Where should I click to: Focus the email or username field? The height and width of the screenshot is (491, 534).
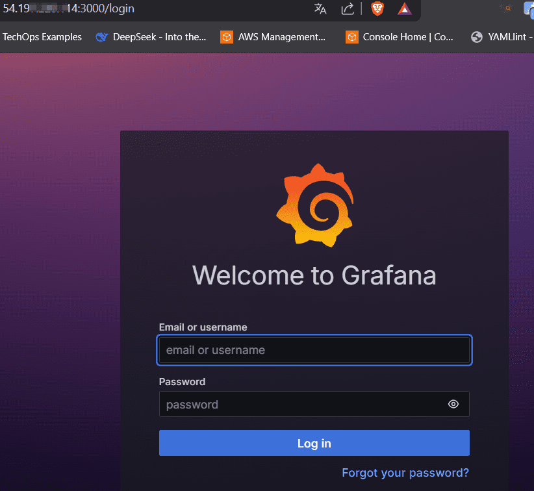click(314, 350)
